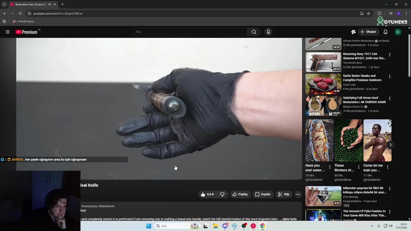Click the sparkle badge icon beside Oluştur
Screen dimensions: 411x231
click(353, 32)
